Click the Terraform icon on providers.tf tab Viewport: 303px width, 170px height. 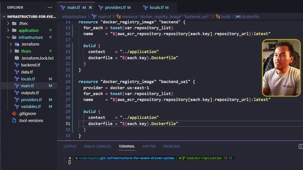[x=101, y=8]
